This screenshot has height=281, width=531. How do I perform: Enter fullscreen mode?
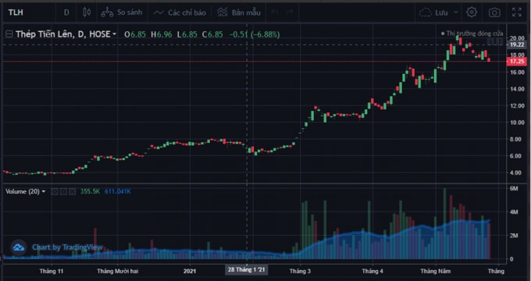517,12
